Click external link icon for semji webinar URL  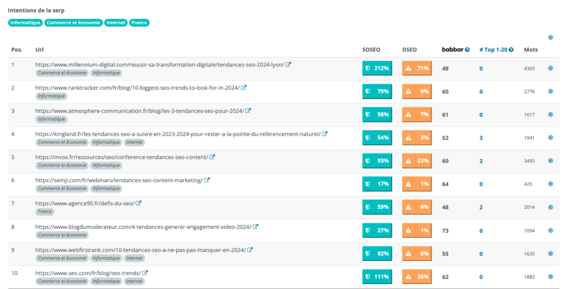point(207,180)
